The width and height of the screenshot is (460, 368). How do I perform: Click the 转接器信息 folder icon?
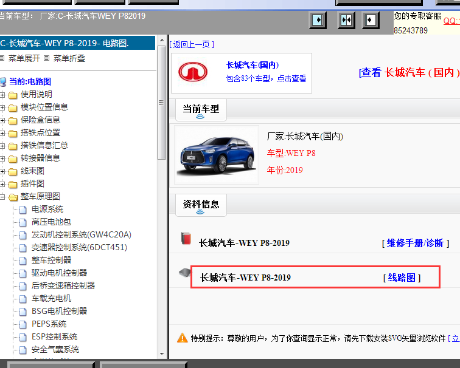(13, 158)
